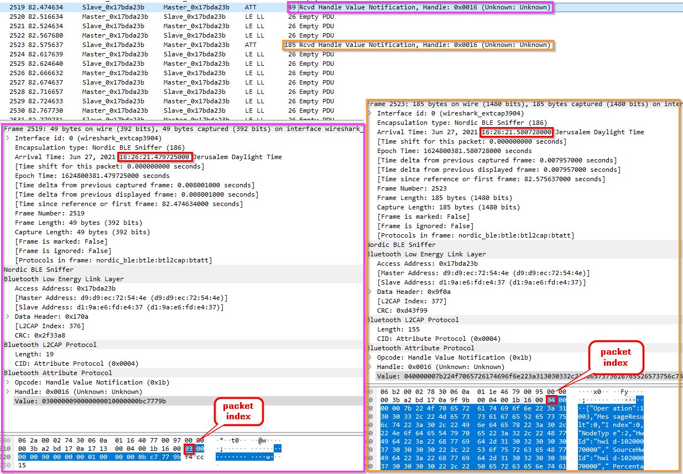Screen dimensions: 683x474
Task: Select Bluetooth Attribute Protocol in Frame 2523 details
Action: [524, 348]
